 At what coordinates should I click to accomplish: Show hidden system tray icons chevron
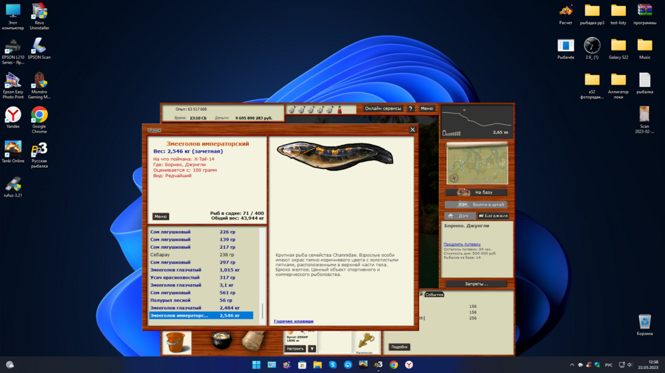pyautogui.click(x=572, y=364)
